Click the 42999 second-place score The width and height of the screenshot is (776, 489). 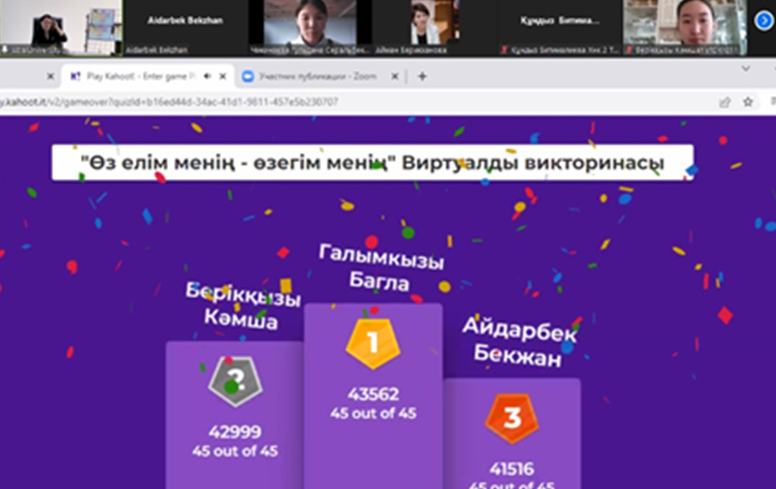[x=235, y=432]
